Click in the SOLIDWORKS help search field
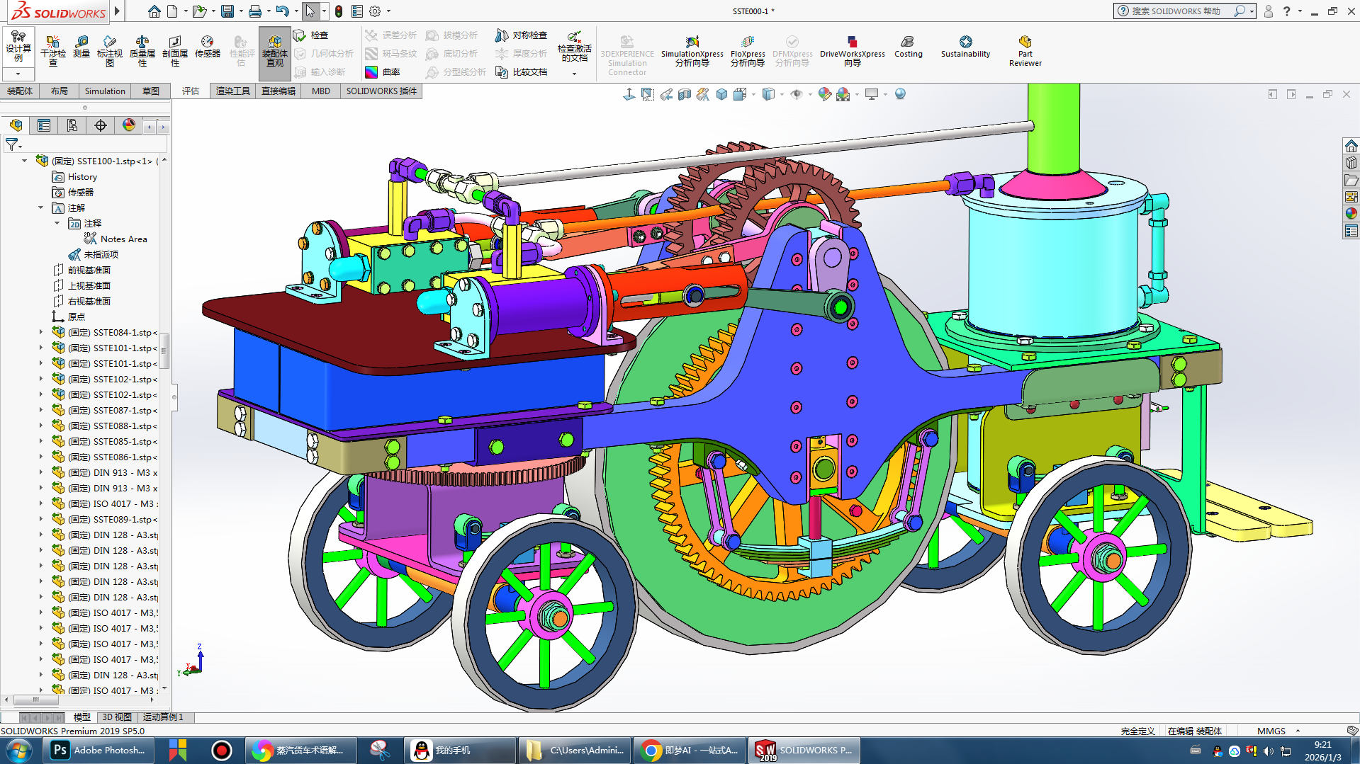 tap(1177, 11)
